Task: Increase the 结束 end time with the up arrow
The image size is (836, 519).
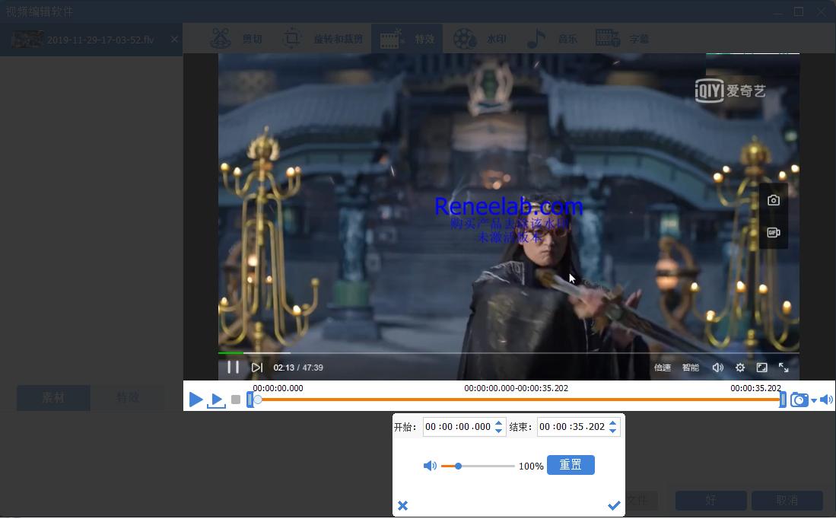Action: pyautogui.click(x=612, y=423)
